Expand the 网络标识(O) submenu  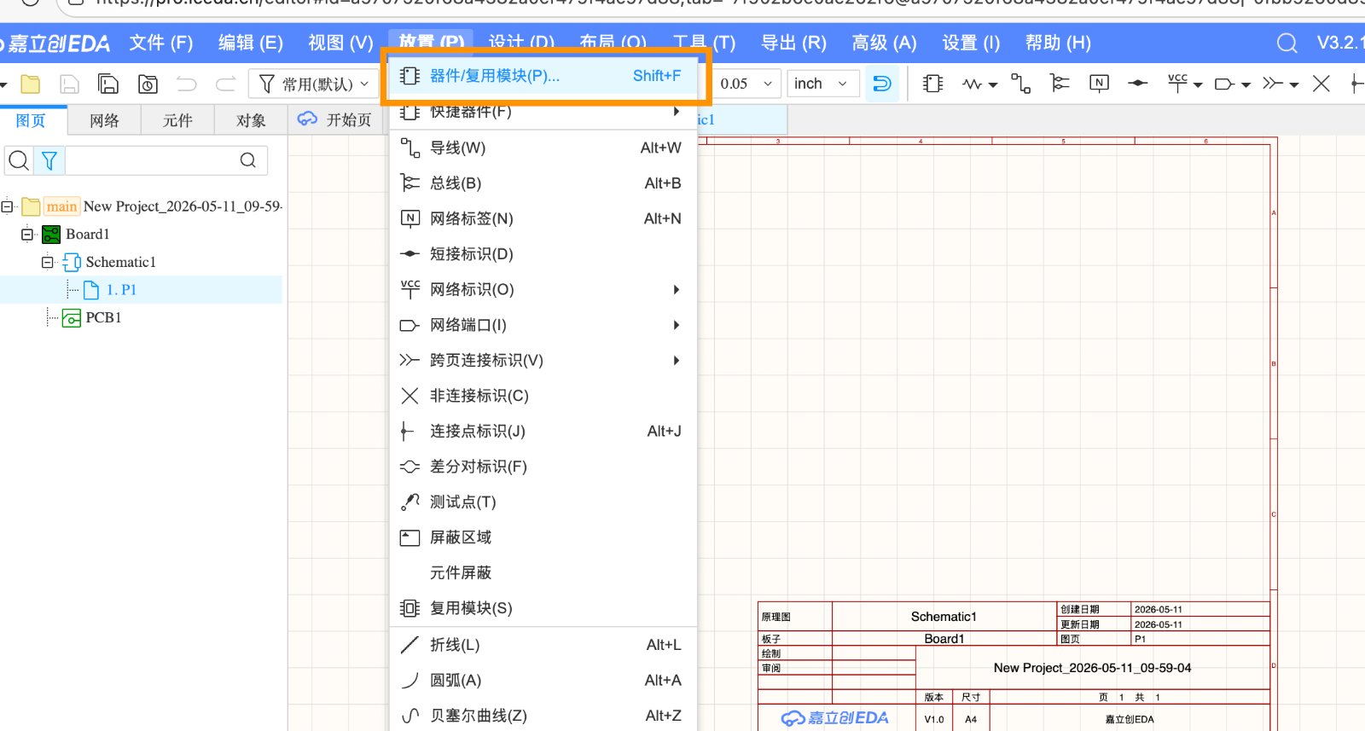point(543,289)
